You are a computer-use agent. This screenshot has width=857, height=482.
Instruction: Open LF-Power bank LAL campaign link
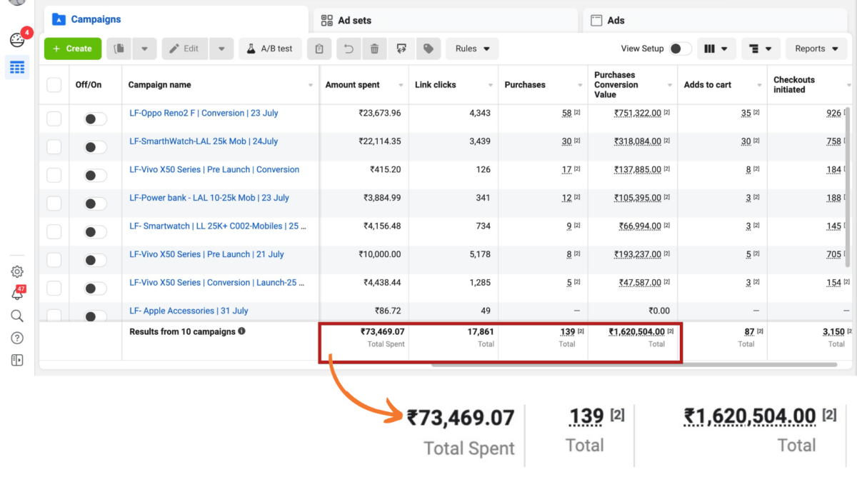pos(209,198)
